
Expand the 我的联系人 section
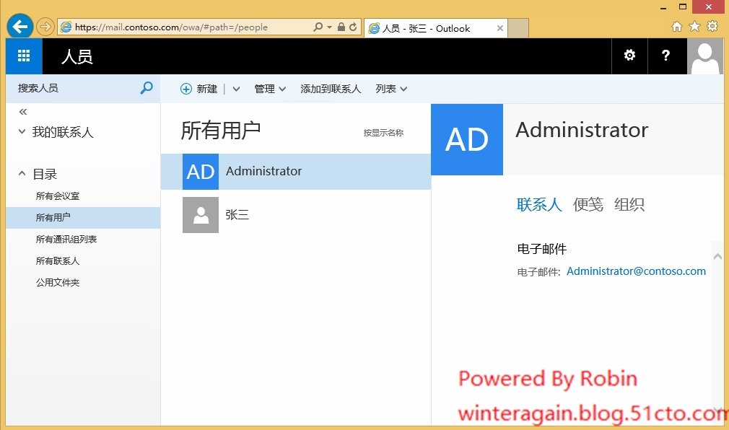point(22,131)
